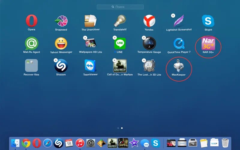Launch Skype from the Launchpad grid
The width and height of the screenshot is (240, 150).
coord(208,21)
